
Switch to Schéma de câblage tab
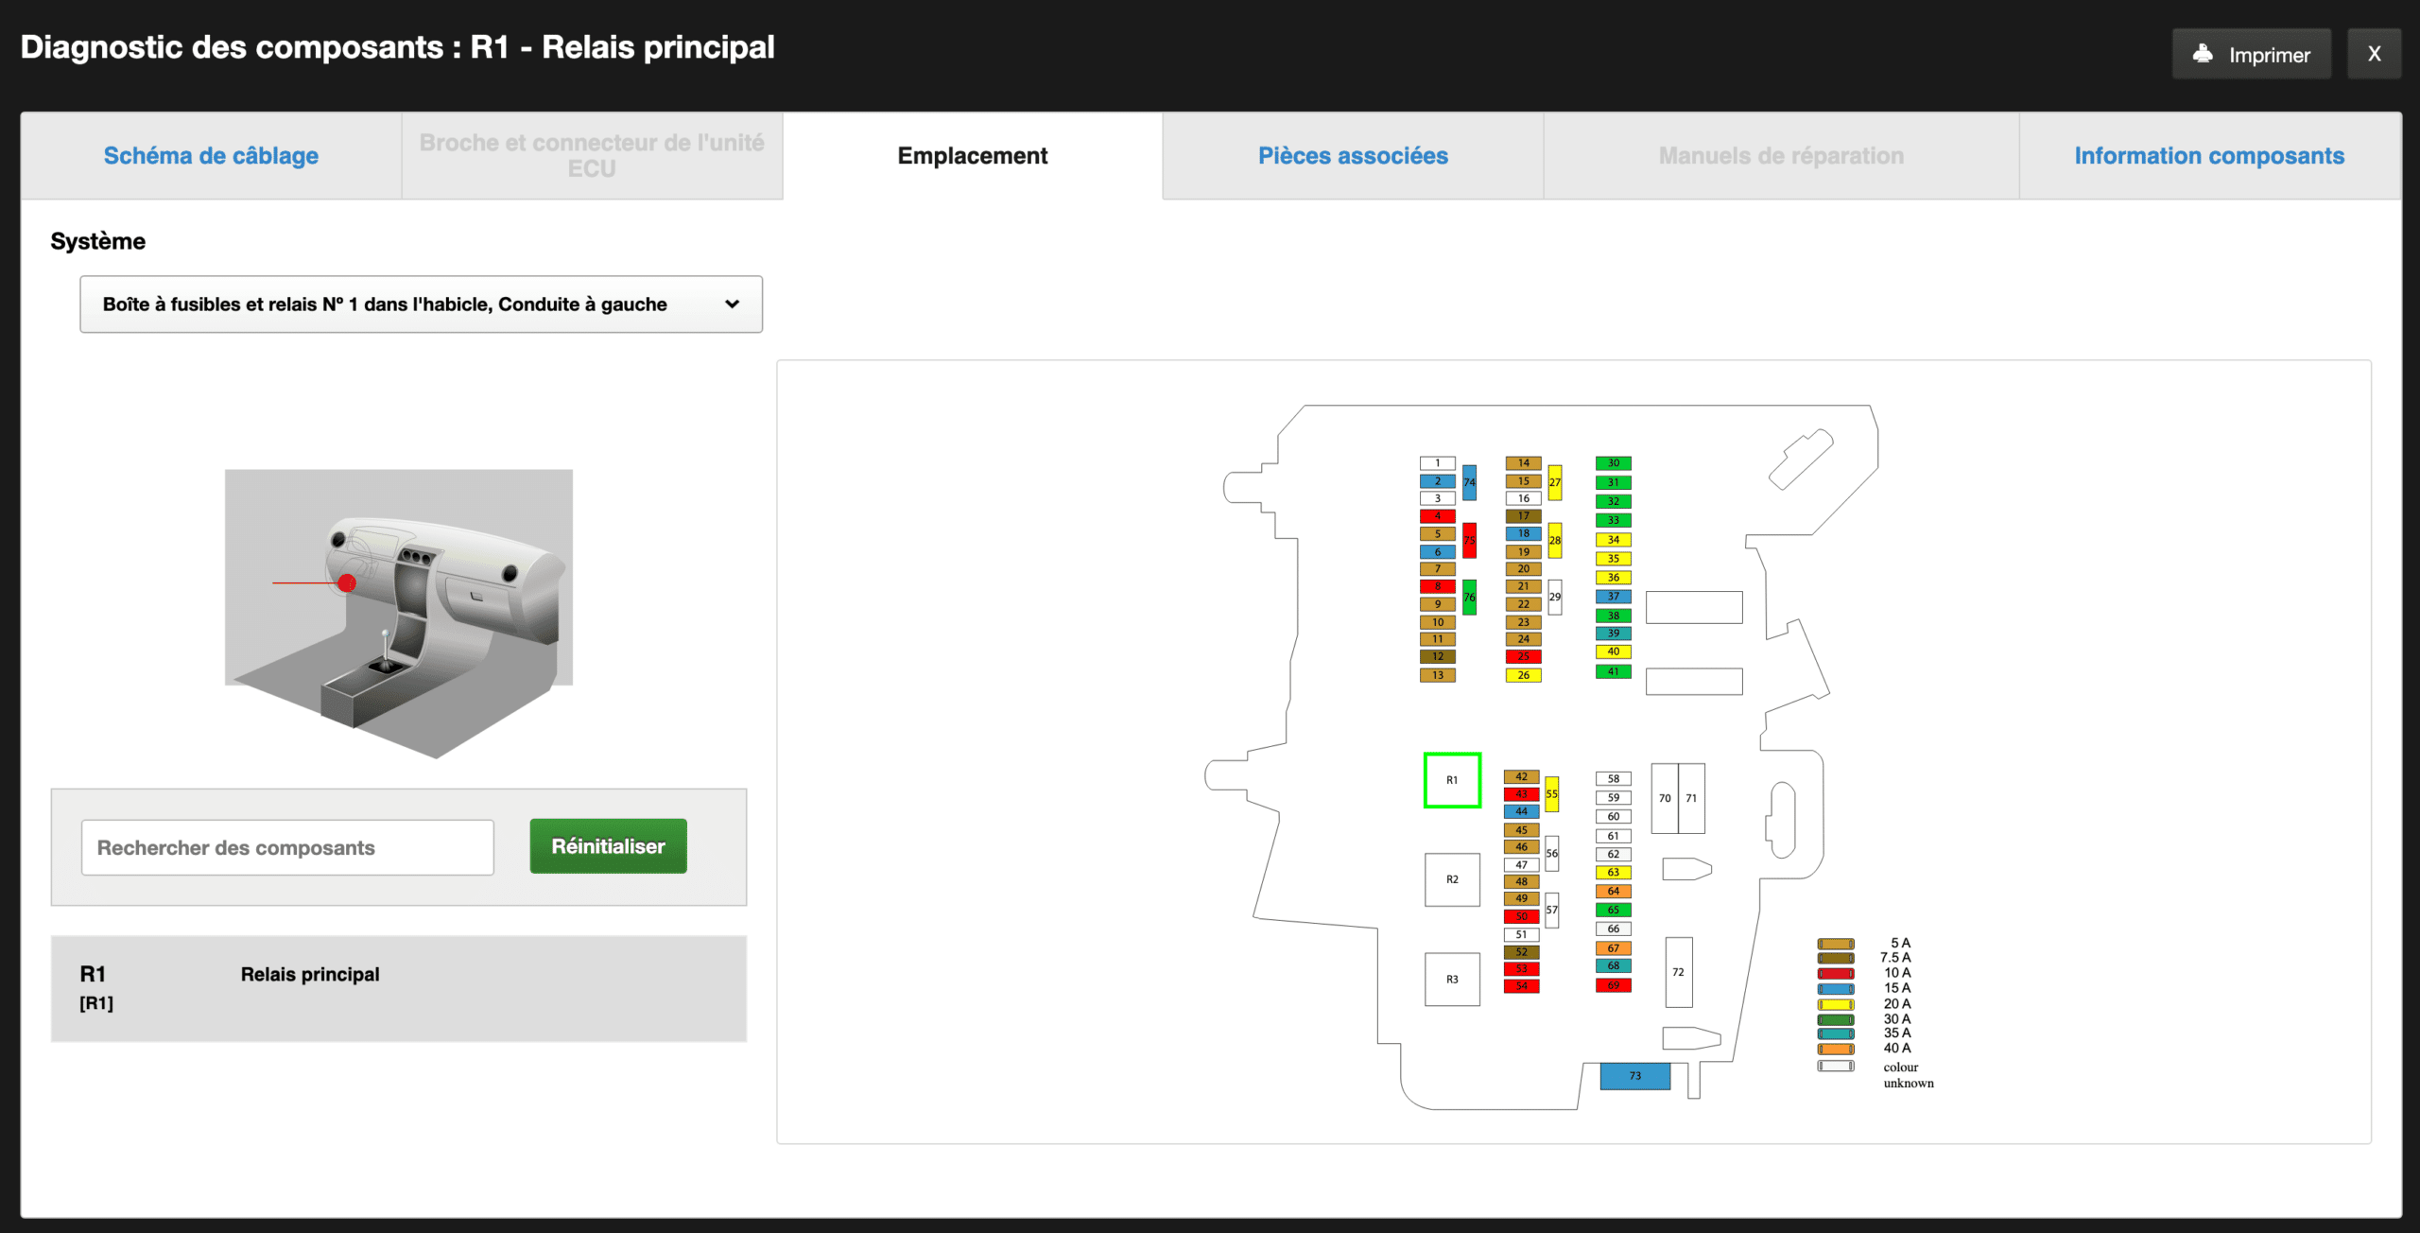pyautogui.click(x=211, y=156)
